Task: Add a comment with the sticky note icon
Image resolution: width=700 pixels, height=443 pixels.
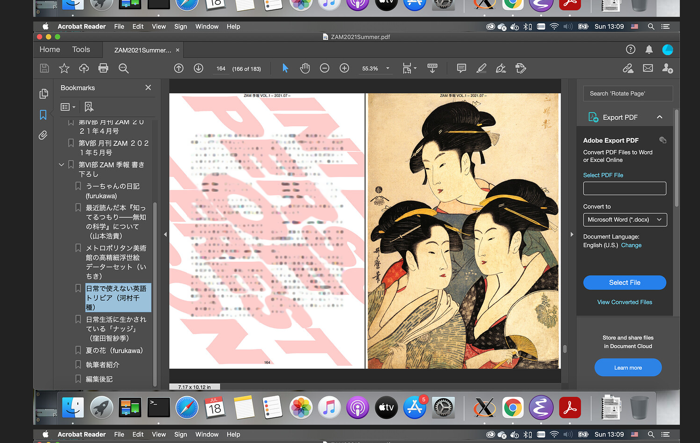Action: 462,68
